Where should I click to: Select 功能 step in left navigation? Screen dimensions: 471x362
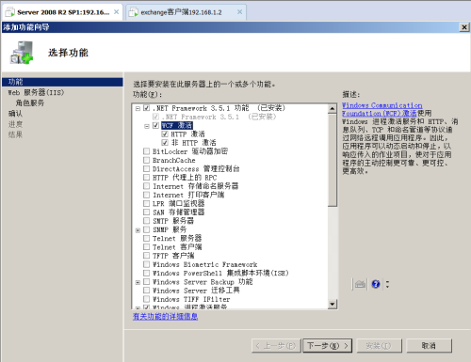click(x=62, y=82)
